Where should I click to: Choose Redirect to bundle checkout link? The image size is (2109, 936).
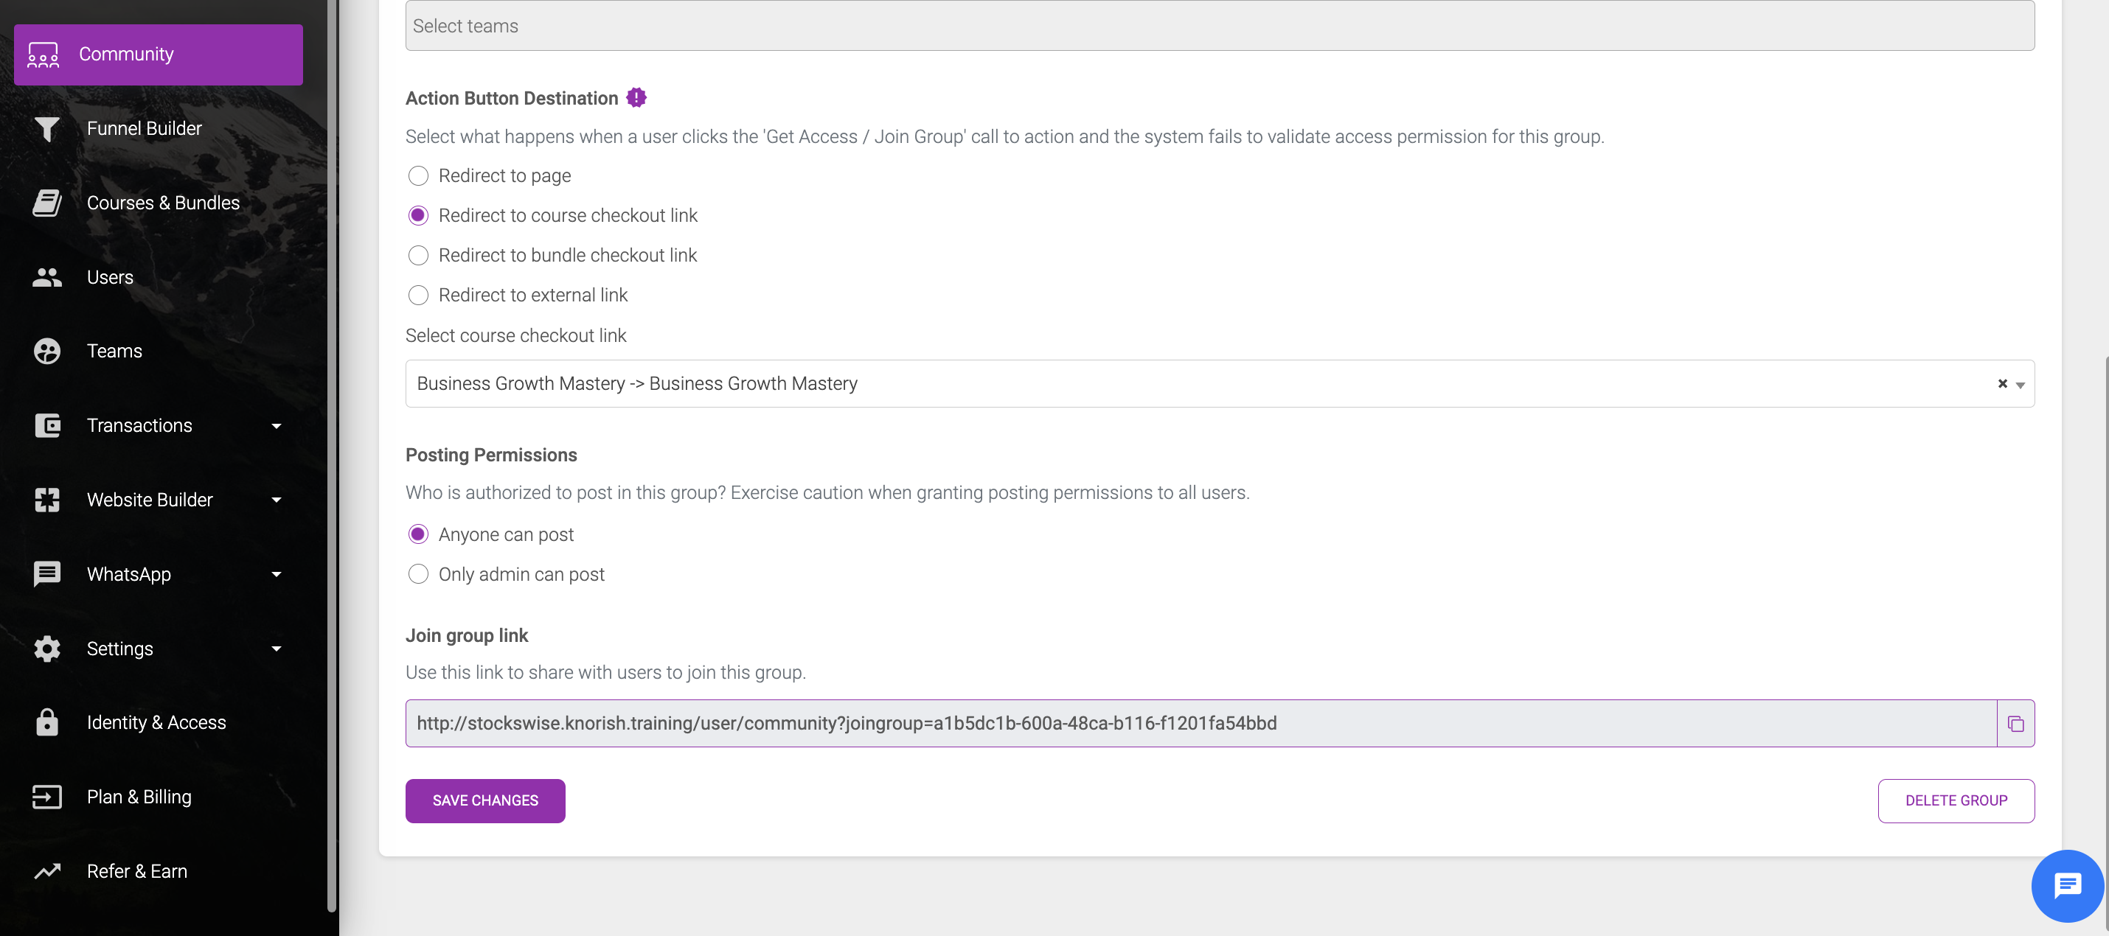tap(417, 255)
